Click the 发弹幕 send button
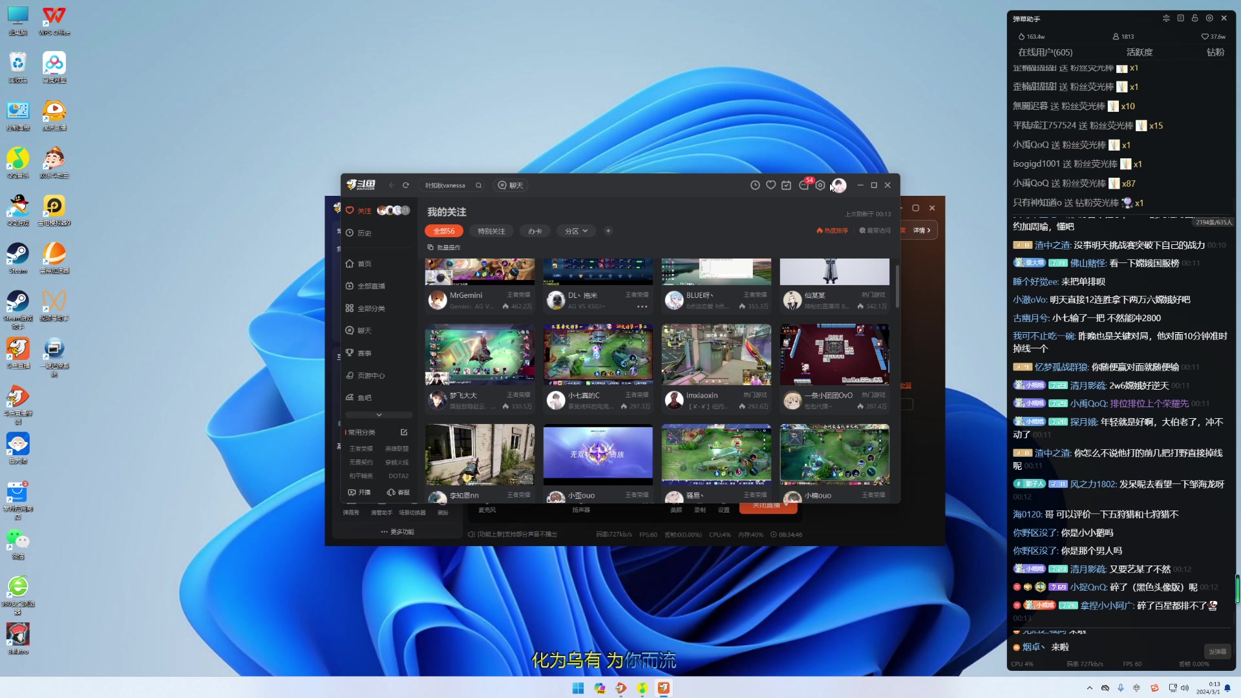 point(1217,651)
